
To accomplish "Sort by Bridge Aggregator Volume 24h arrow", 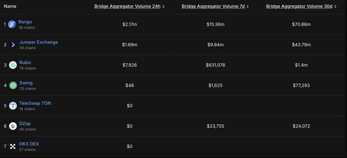I will pos(163,6).
